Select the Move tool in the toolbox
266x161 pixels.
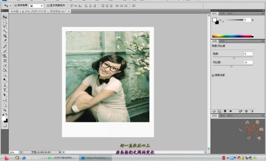4,17
